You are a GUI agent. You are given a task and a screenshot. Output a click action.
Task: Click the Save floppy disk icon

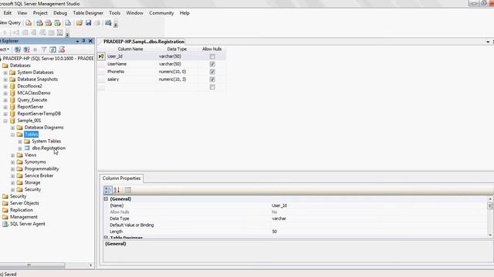(89, 22)
